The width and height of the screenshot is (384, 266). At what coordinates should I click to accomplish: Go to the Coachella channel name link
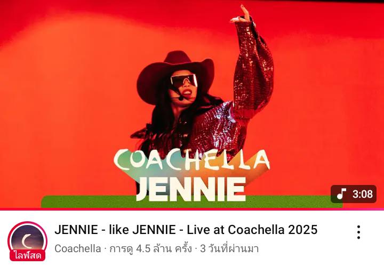pyautogui.click(x=78, y=248)
